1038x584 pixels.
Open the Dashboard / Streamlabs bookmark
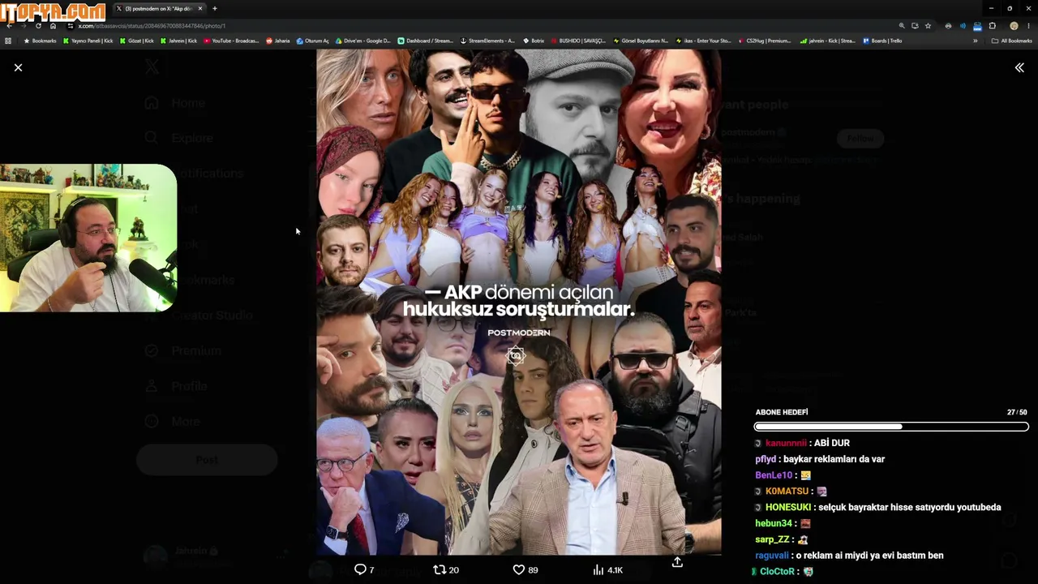[x=425, y=41]
